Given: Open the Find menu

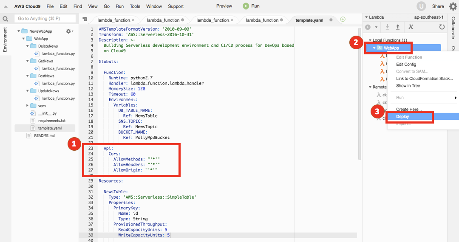Looking at the screenshot, I should click(x=78, y=6).
